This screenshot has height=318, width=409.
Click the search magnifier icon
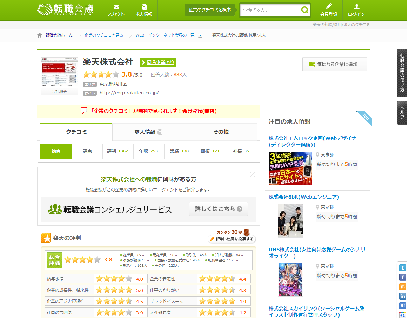(x=304, y=10)
